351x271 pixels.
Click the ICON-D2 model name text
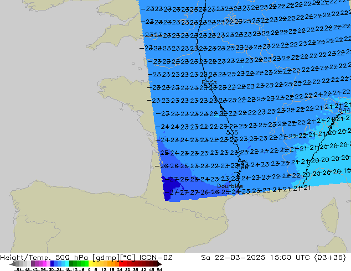tap(156, 258)
